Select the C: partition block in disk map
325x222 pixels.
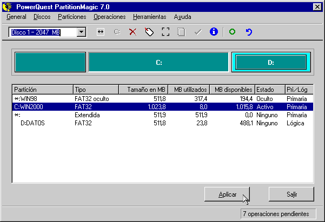click(x=159, y=62)
